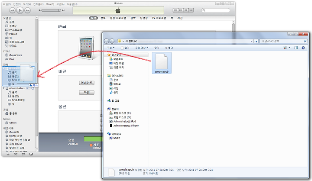Open the 보기(V) menu in iTunes
Screen dimensions: 312x181
(x=27, y=4)
